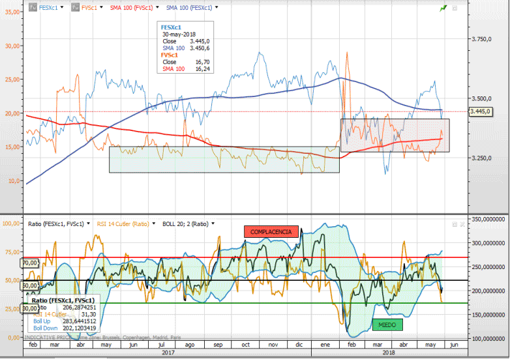The width and height of the screenshot is (510, 359).
Task: Click the 30-may-2018 date in the tooltip
Action: point(179,34)
